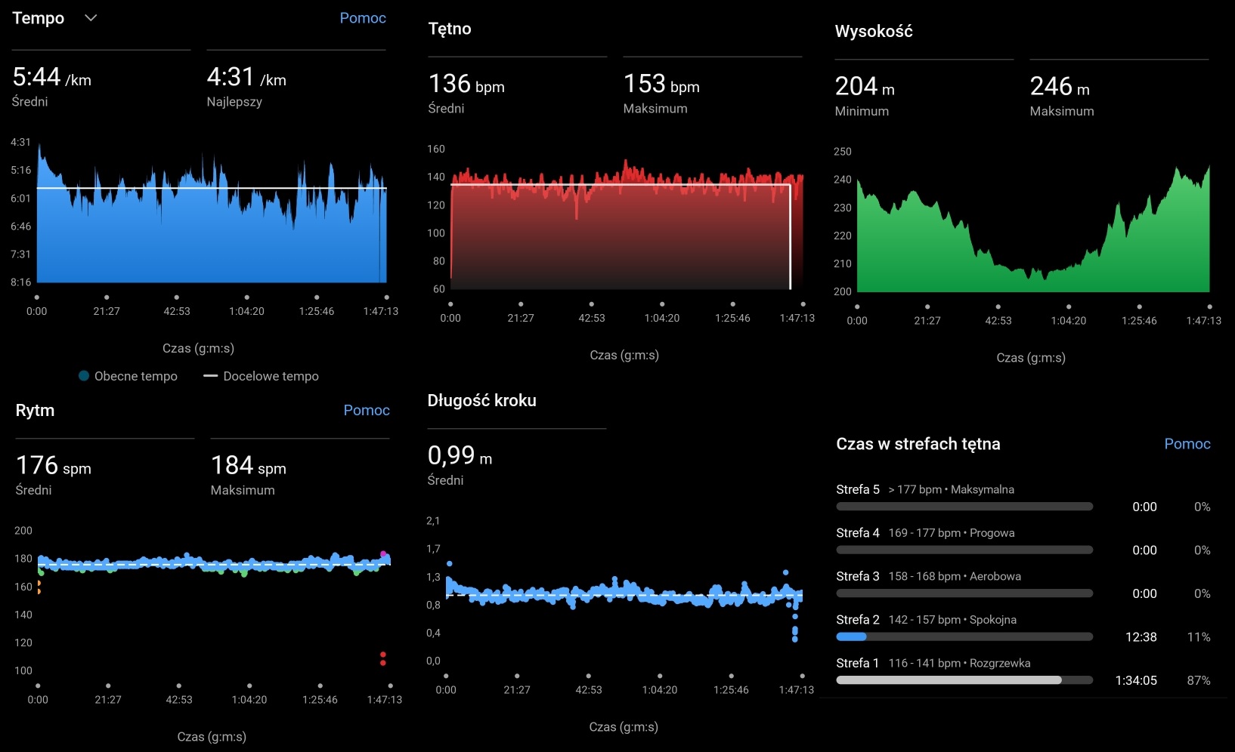This screenshot has width=1235, height=752.
Task: Click the Obecne tempo legend dot
Action: point(84,376)
